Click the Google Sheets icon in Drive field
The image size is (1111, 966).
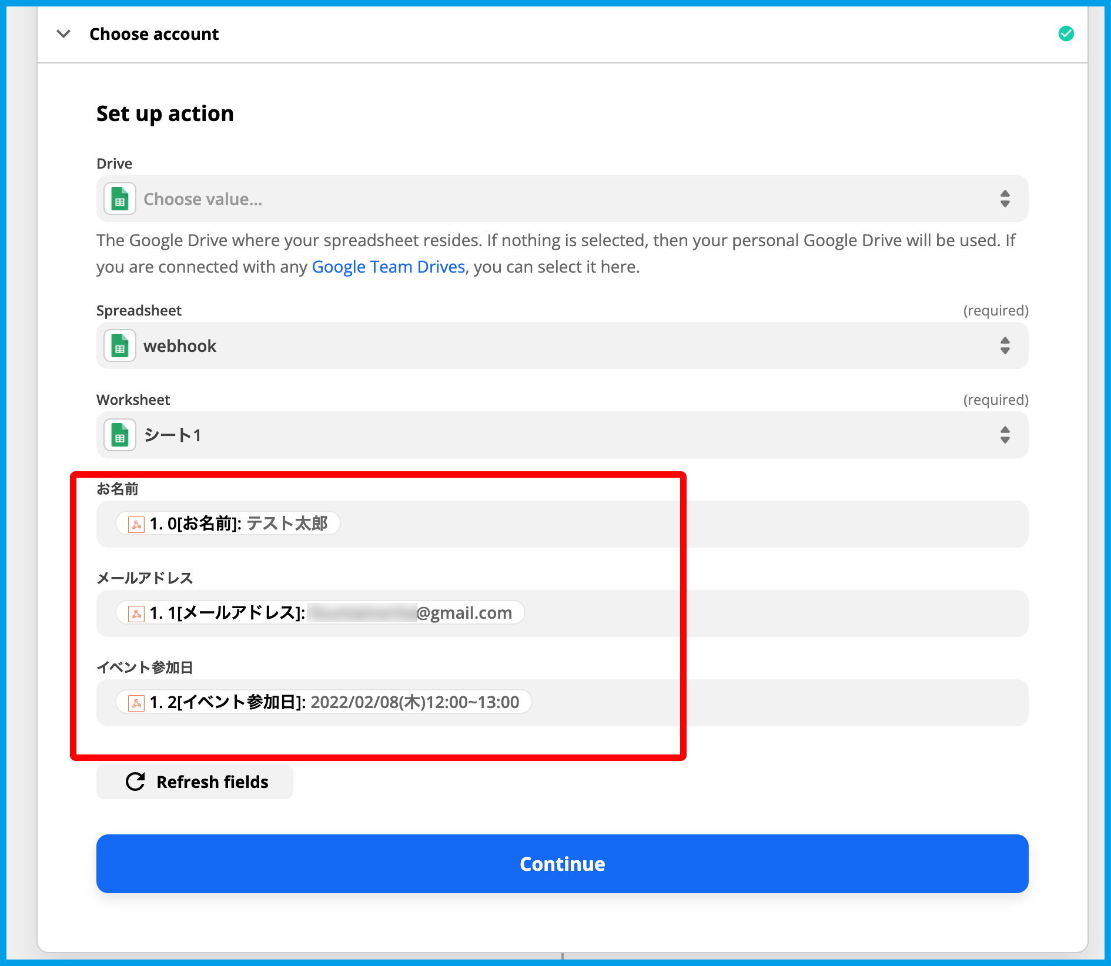point(120,199)
